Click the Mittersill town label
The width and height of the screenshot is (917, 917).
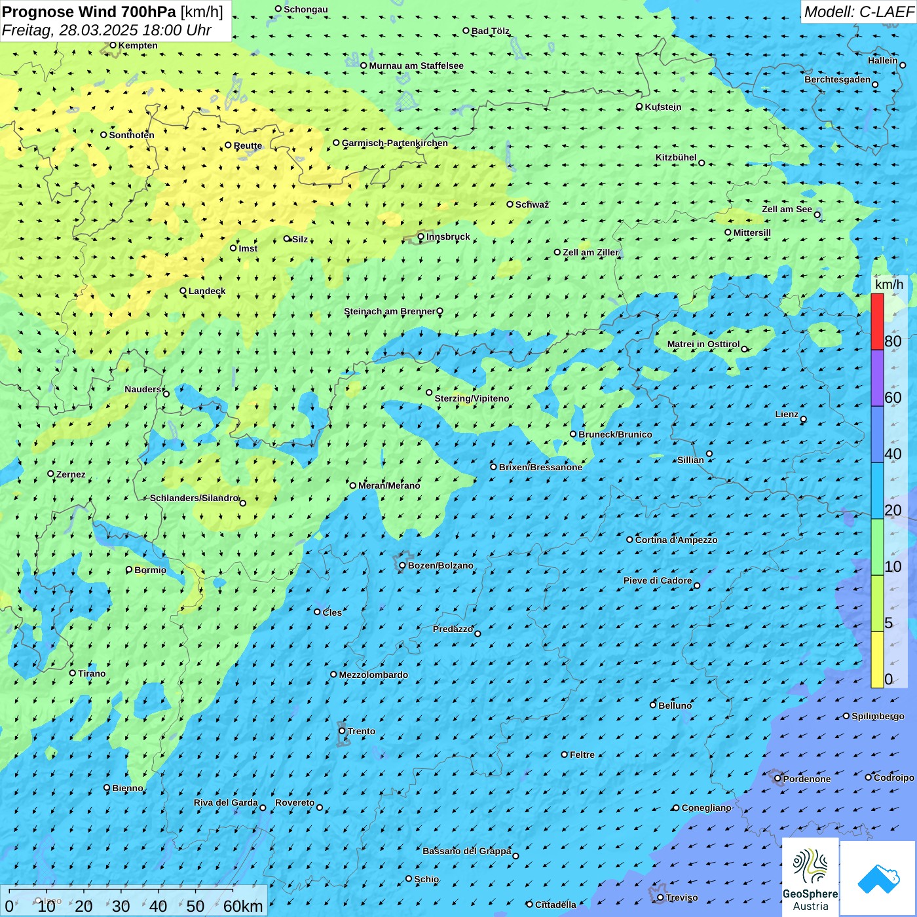coord(752,233)
